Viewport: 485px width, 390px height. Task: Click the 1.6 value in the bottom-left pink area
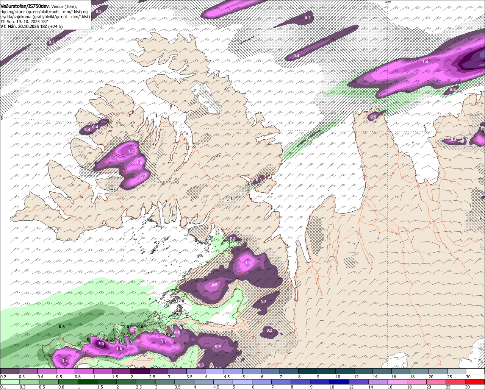[x=65, y=361]
